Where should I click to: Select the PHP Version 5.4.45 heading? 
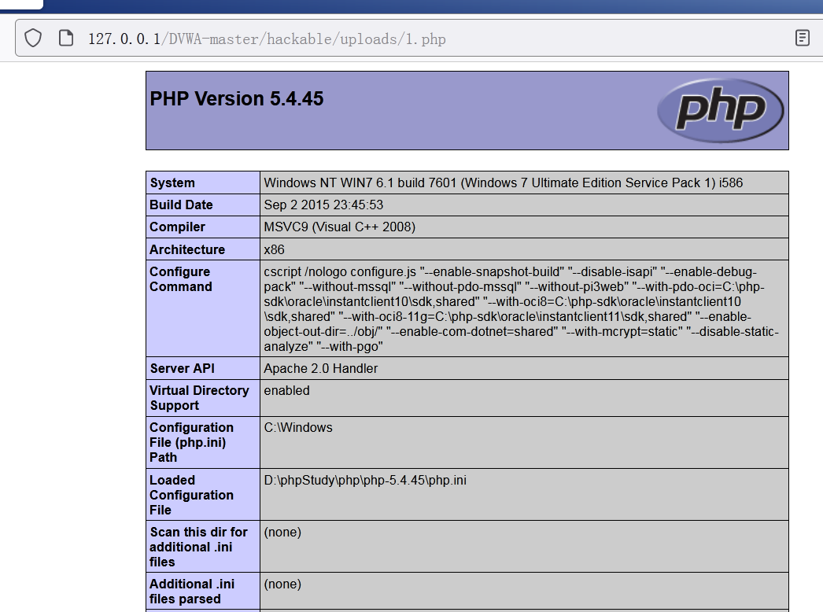point(237,98)
